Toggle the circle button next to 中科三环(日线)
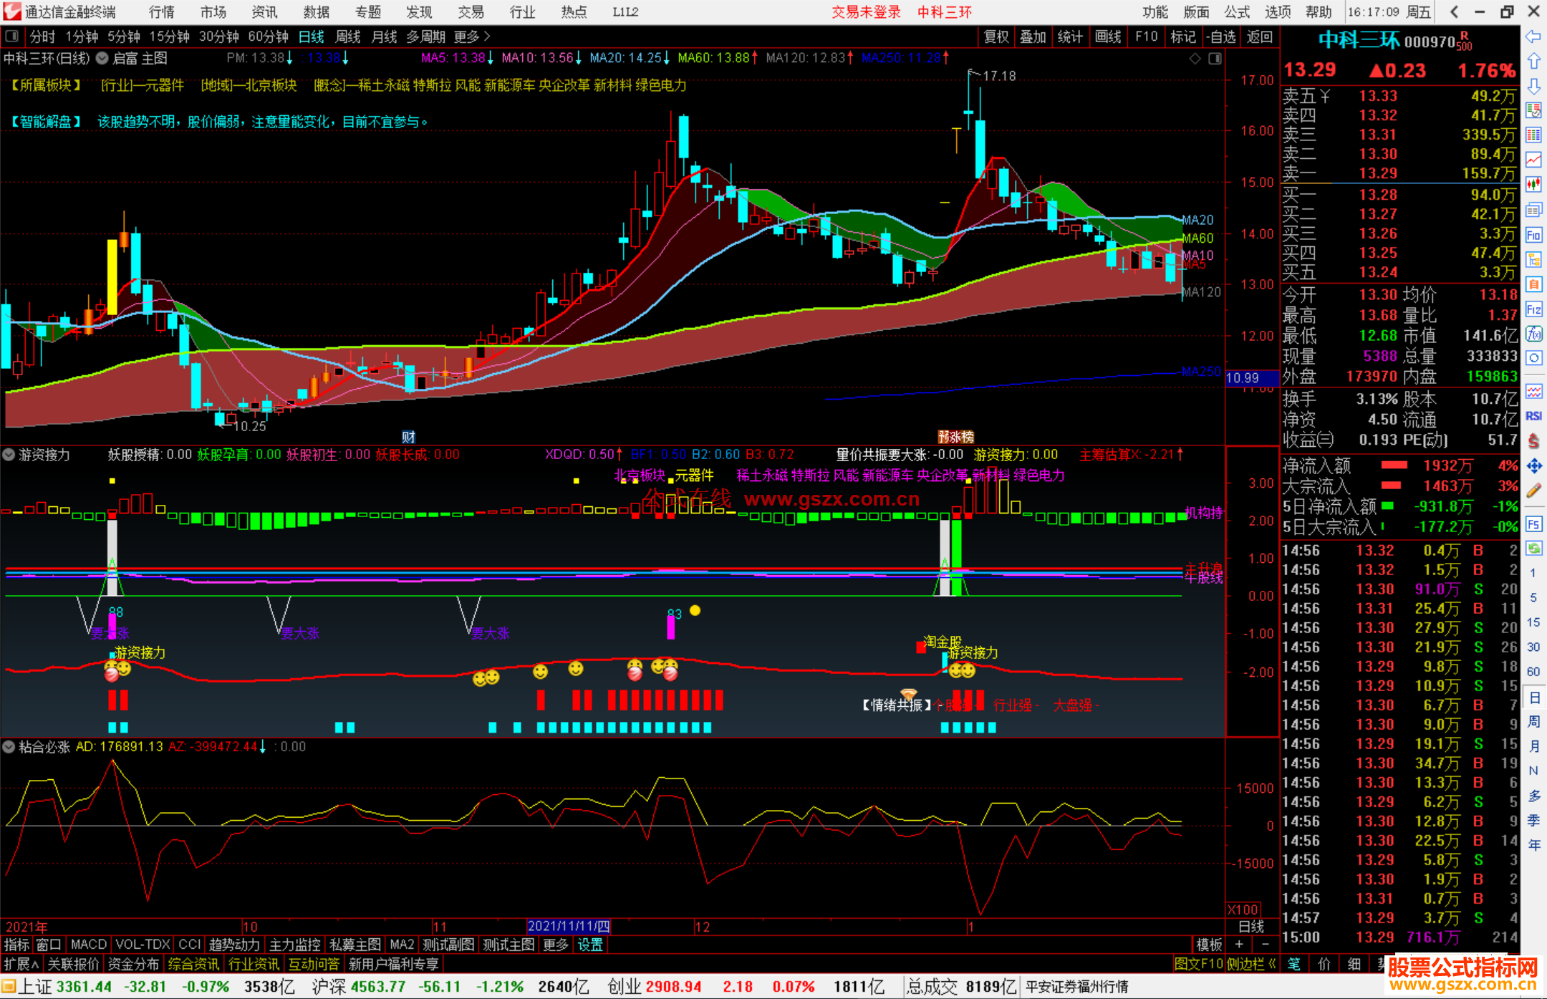Viewport: 1547px width, 999px height. (x=102, y=58)
